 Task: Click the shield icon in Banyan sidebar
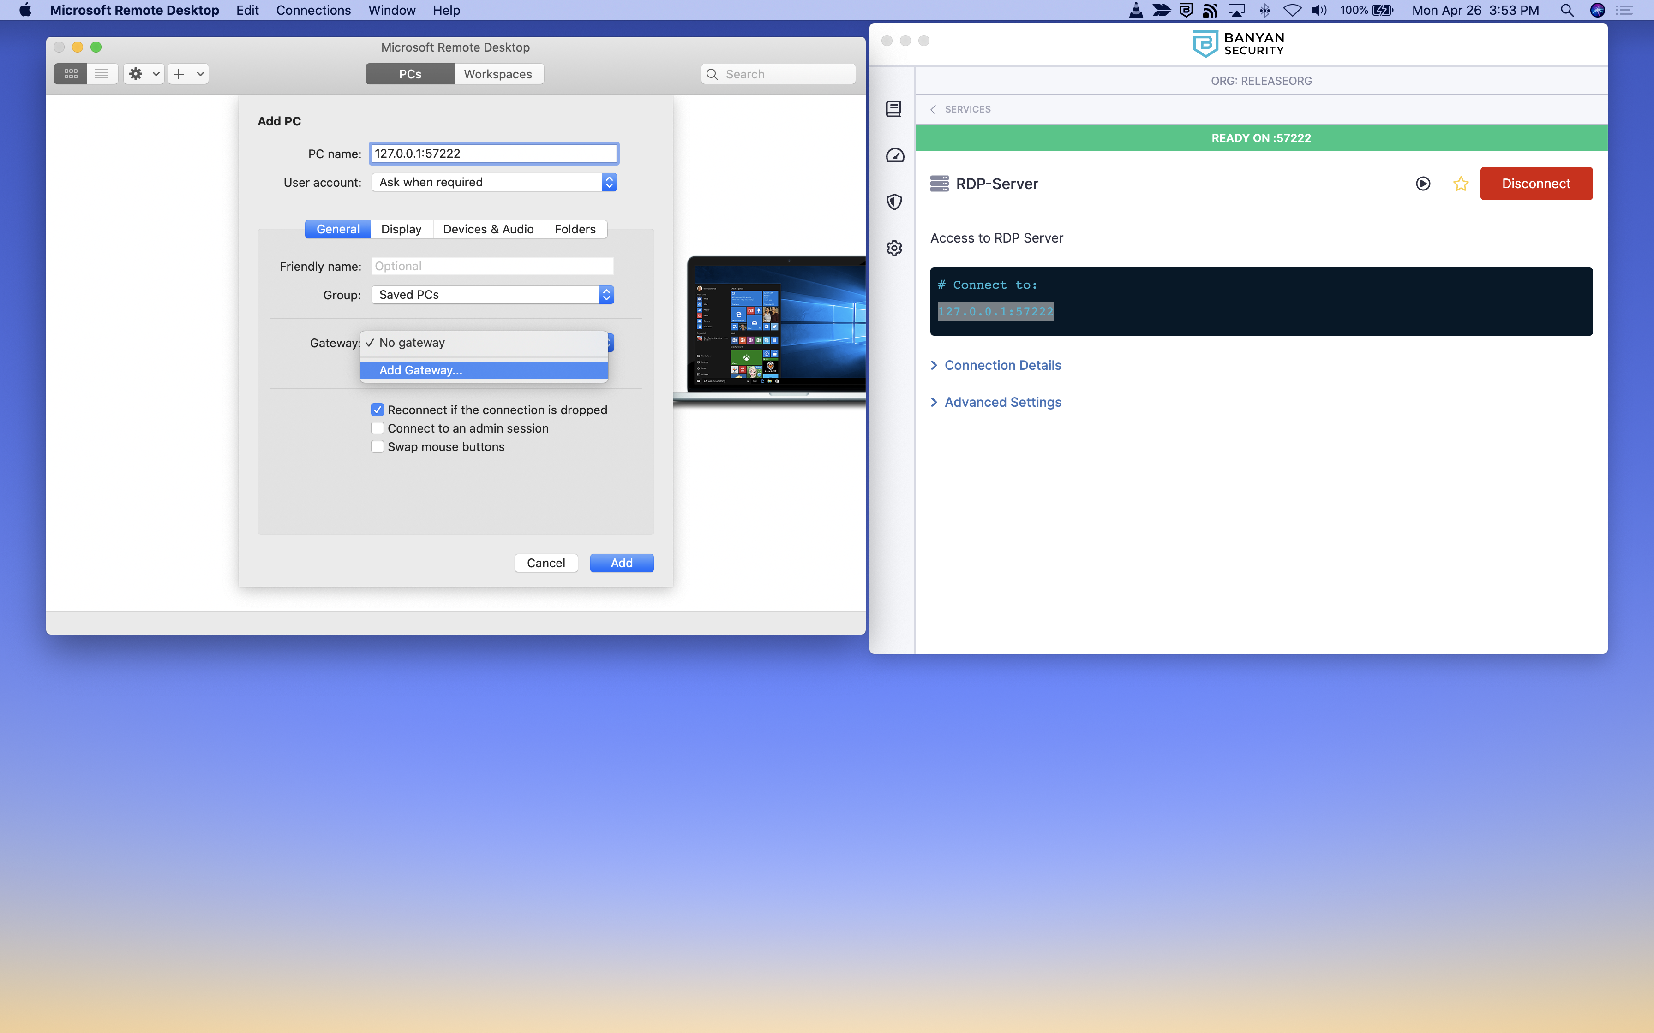[894, 202]
